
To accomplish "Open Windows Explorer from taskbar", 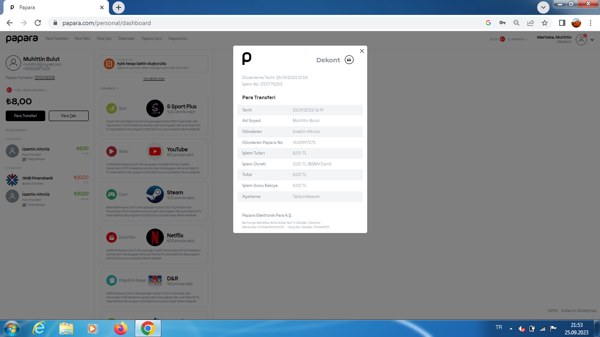I will [66, 328].
